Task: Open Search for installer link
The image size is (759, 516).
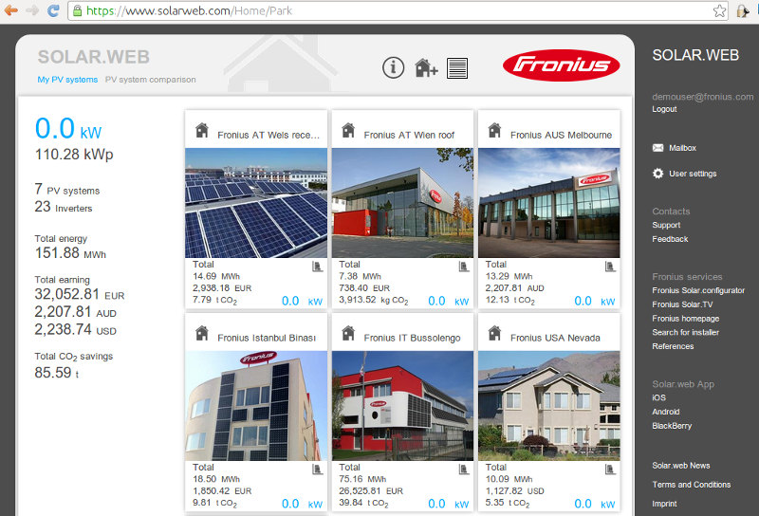Action: tap(685, 333)
